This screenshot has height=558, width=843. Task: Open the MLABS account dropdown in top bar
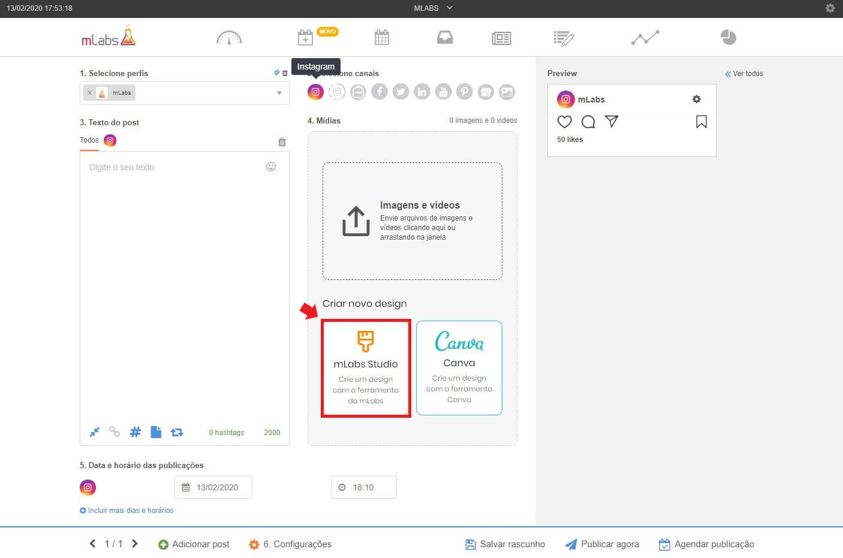point(433,8)
